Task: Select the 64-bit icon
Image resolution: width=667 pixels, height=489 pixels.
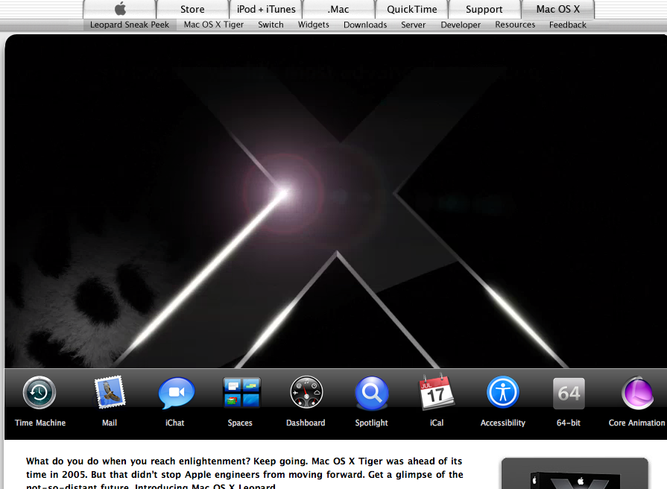Action: [569, 394]
